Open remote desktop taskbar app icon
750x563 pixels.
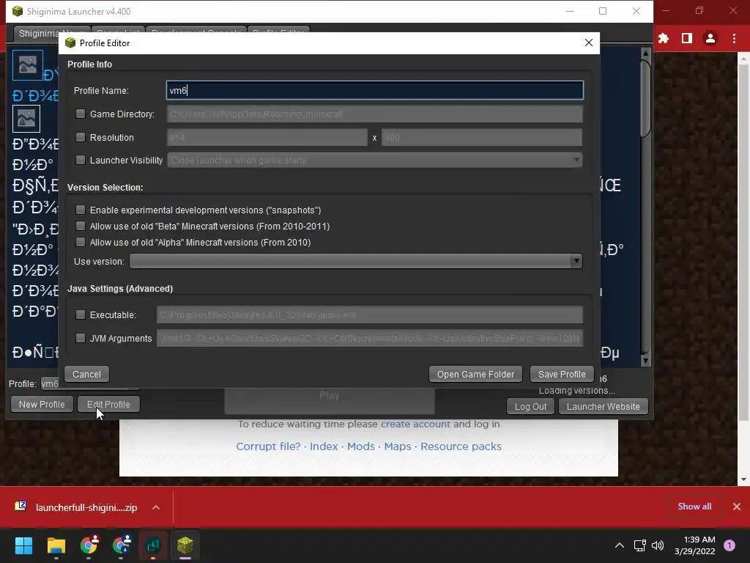(153, 545)
